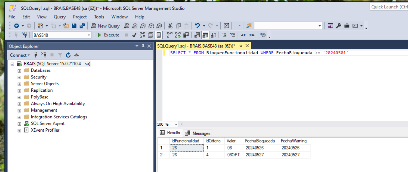Collapse the BRAIS server node

point(12,64)
